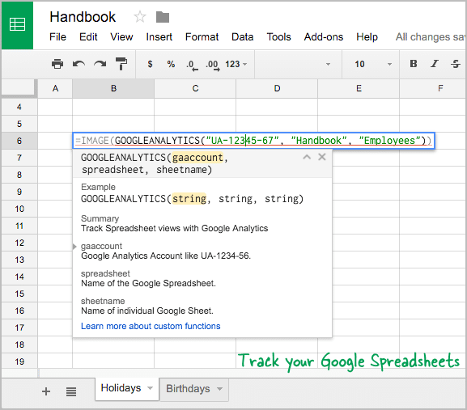Click in the formula cell B6 editor

(x=254, y=141)
